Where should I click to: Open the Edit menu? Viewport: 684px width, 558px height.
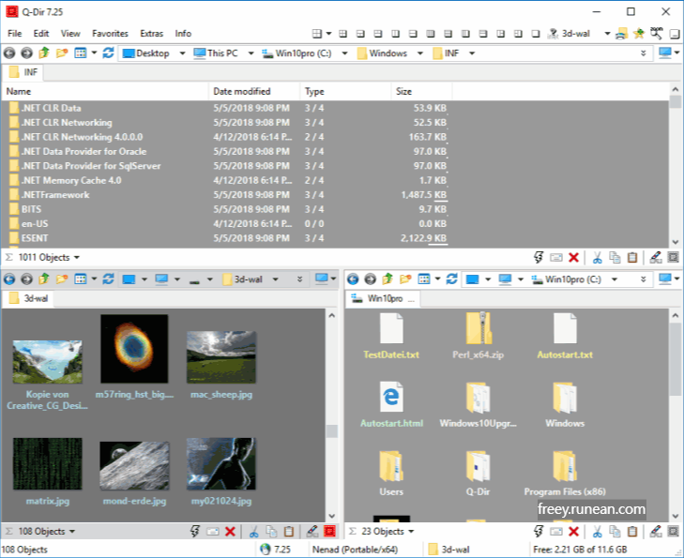[x=41, y=34]
